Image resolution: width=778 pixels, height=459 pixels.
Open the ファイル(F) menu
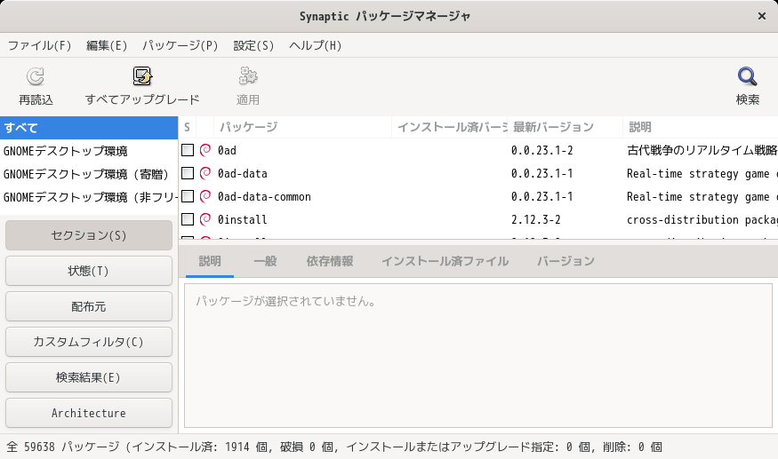pos(39,45)
